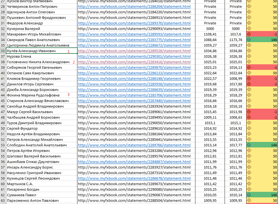Click yellow sideways arrow icon in Нурова Елена row

(x=249, y=56)
